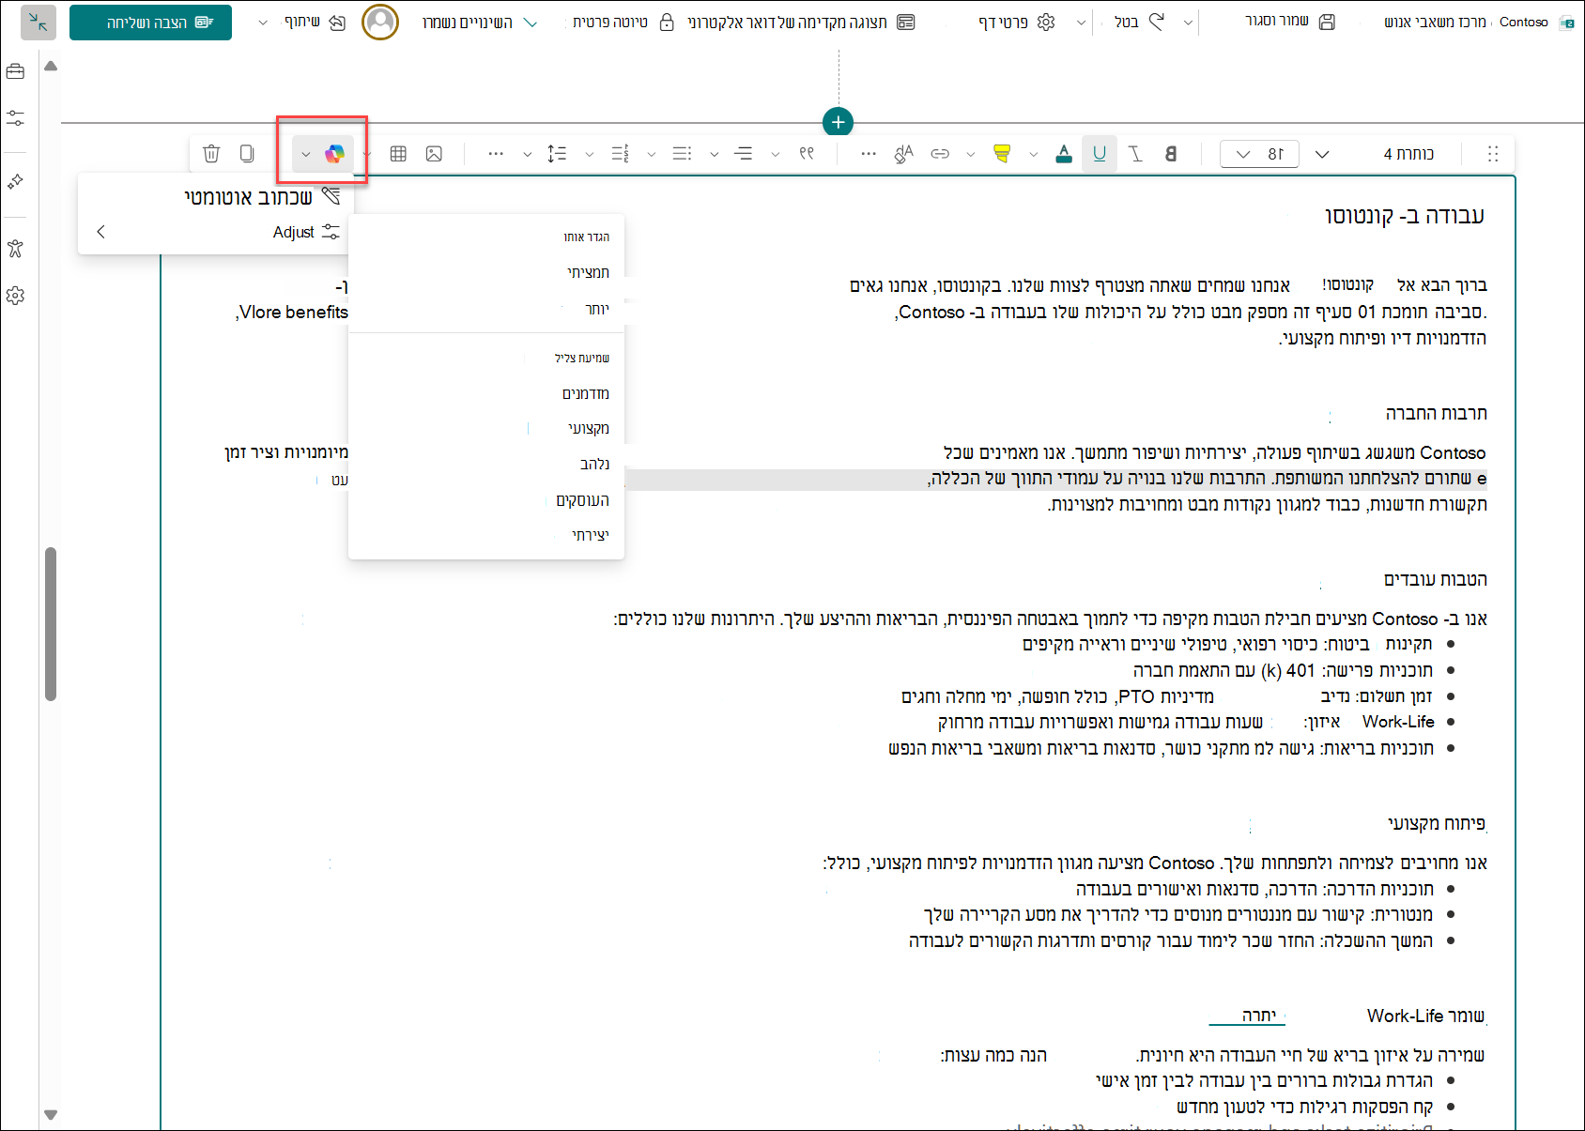Open the toolbox icon in the side rail
Image resolution: width=1585 pixels, height=1131 pixels.
[16, 71]
